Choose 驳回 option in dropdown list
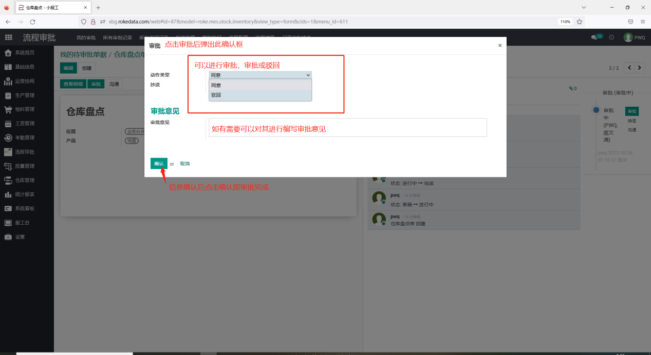The height and width of the screenshot is (355, 651). (x=260, y=95)
